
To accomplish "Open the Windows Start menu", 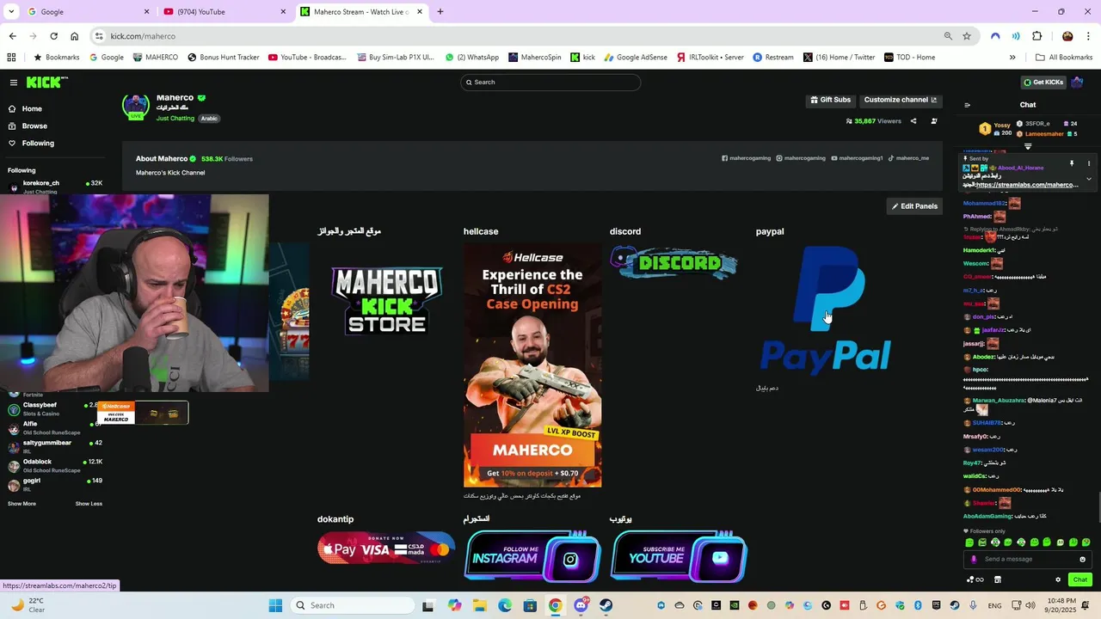I will coord(275,605).
